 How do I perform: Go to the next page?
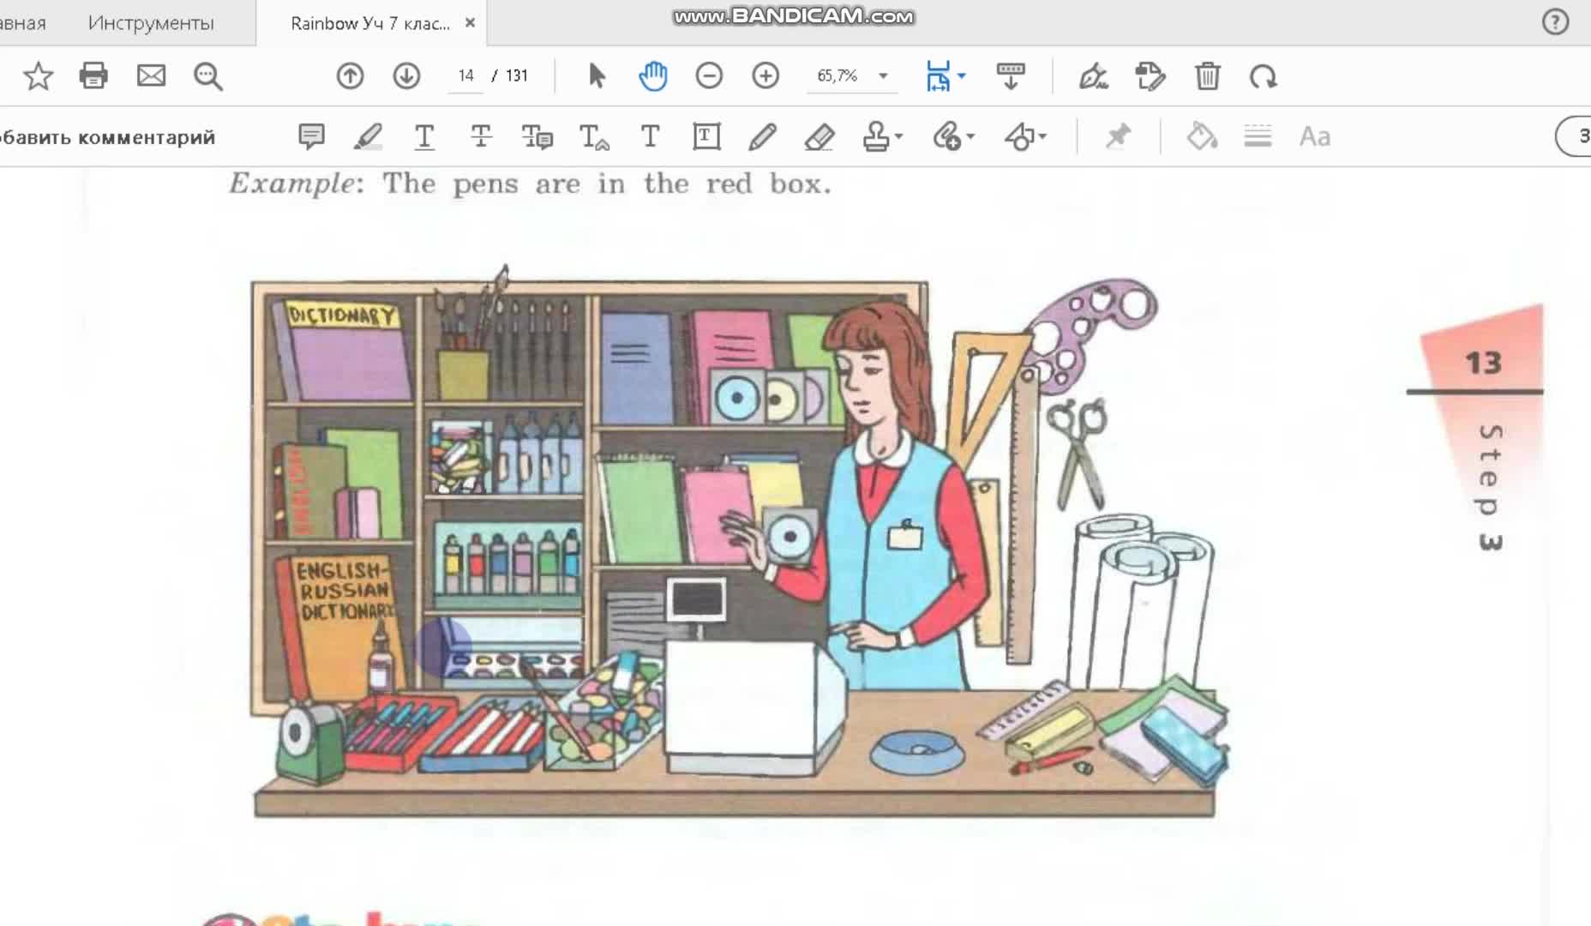tap(407, 75)
